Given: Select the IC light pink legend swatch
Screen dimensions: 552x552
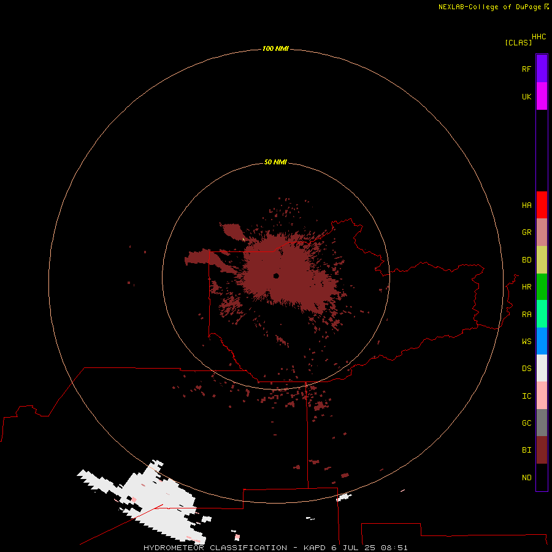Looking at the screenshot, I should 542,396.
